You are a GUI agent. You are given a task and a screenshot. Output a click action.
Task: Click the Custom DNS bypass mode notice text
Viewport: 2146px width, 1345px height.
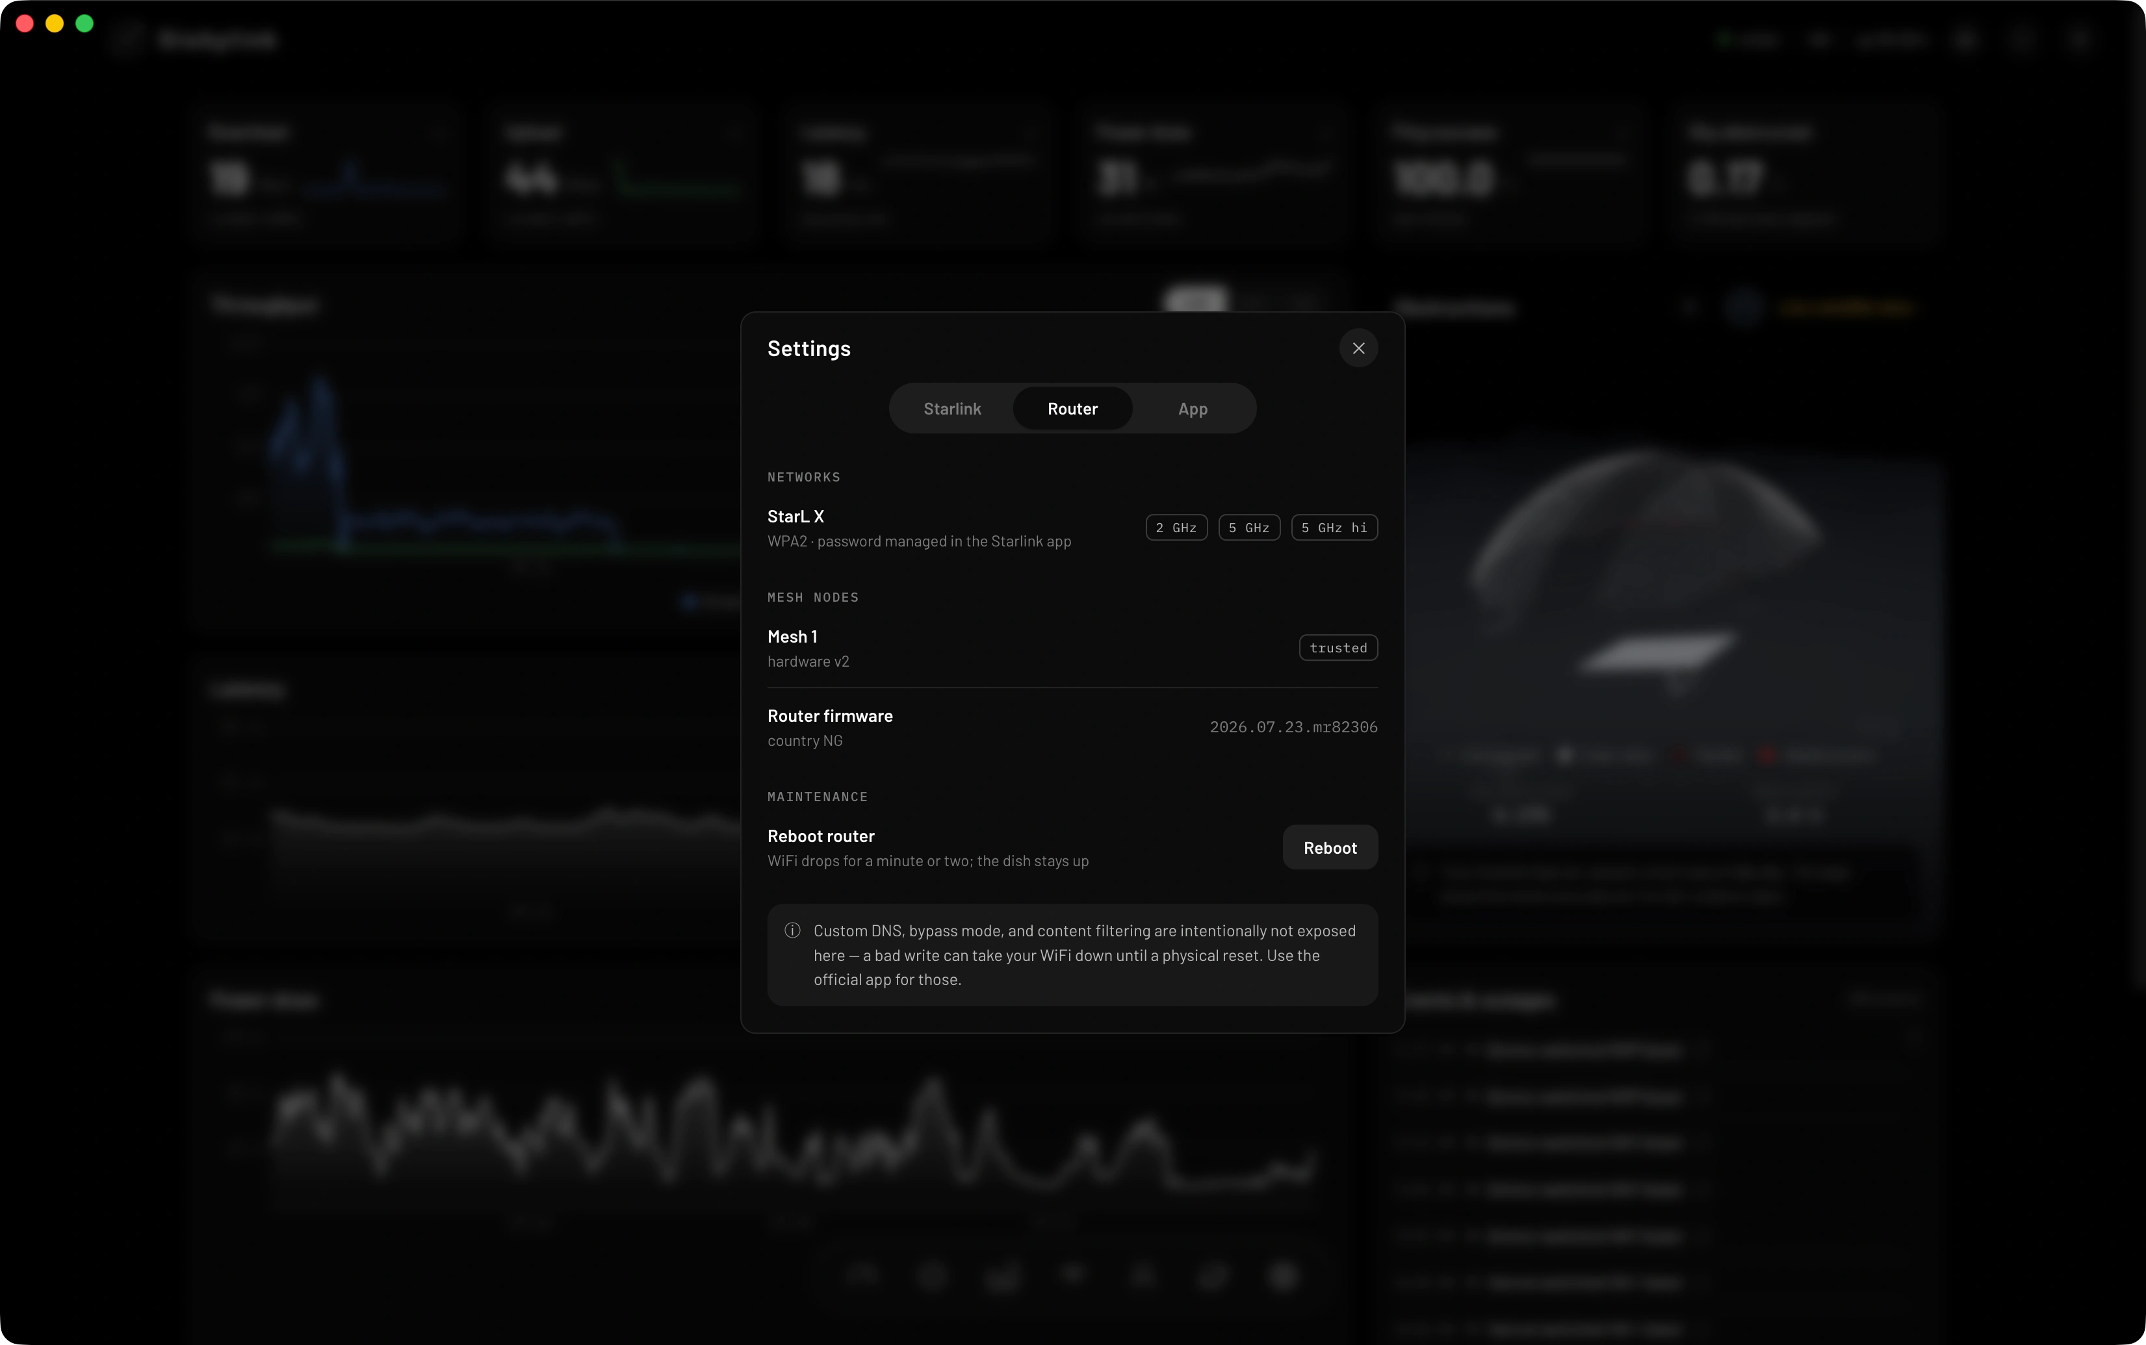[x=1085, y=954]
